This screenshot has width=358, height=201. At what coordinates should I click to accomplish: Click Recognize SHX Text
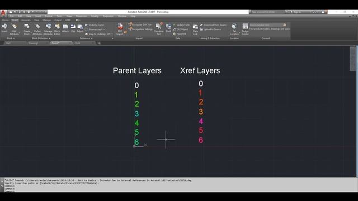[x=140, y=25]
